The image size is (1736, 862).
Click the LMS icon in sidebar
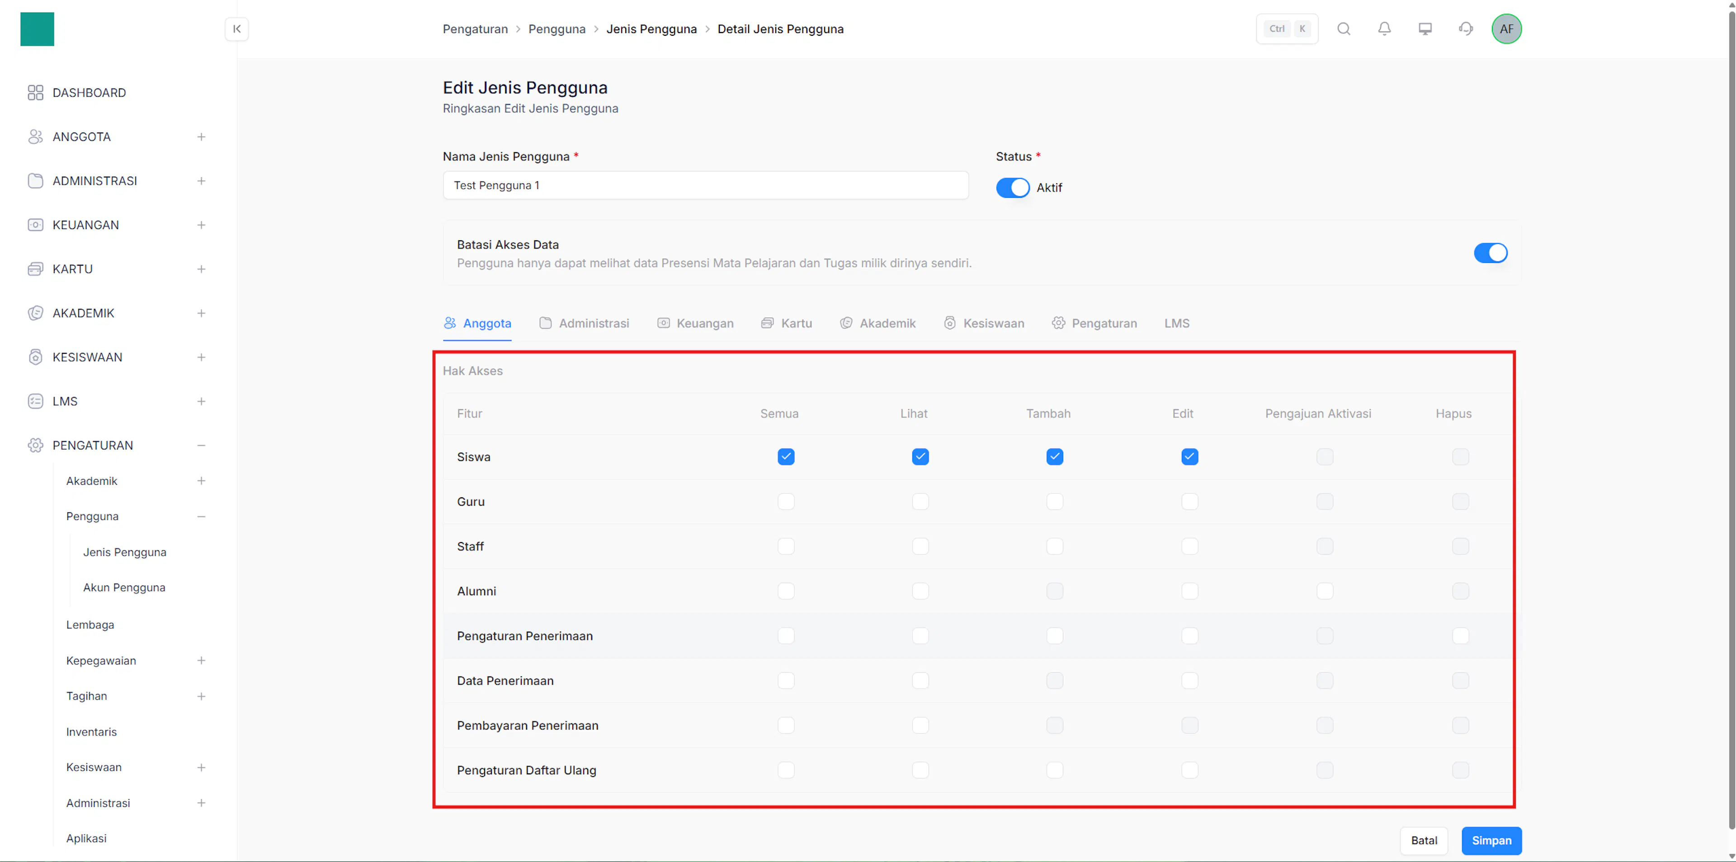(36, 401)
